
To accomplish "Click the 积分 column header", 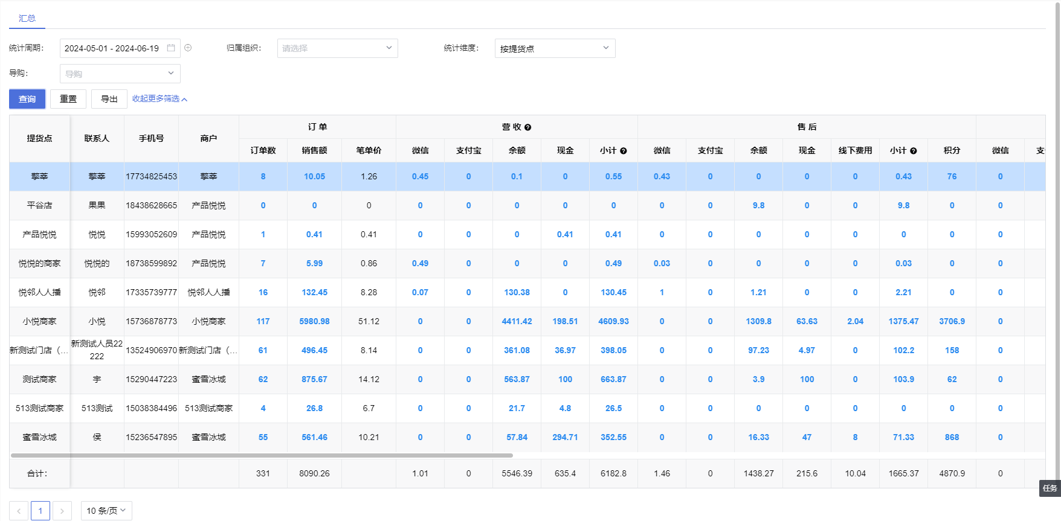I will [x=952, y=150].
